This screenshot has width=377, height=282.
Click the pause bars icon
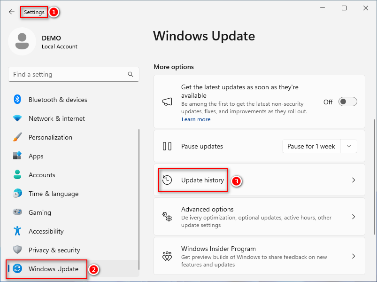167,146
